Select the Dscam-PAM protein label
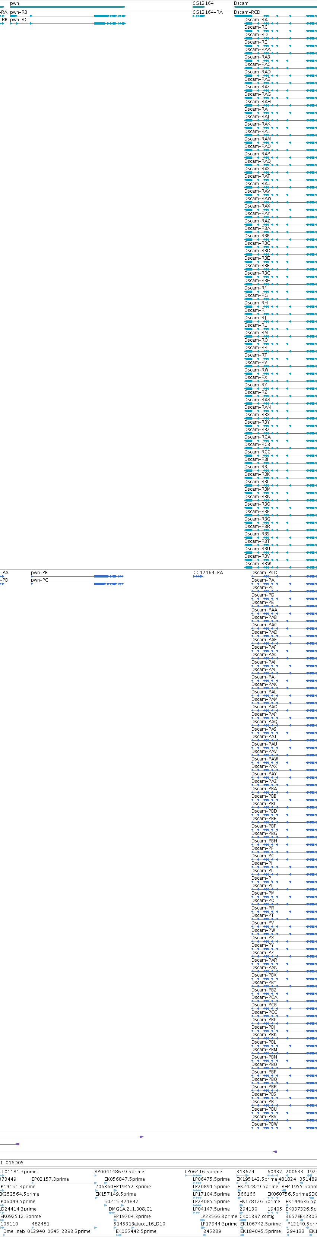Viewport: 317px width, 1237px height. point(264,699)
